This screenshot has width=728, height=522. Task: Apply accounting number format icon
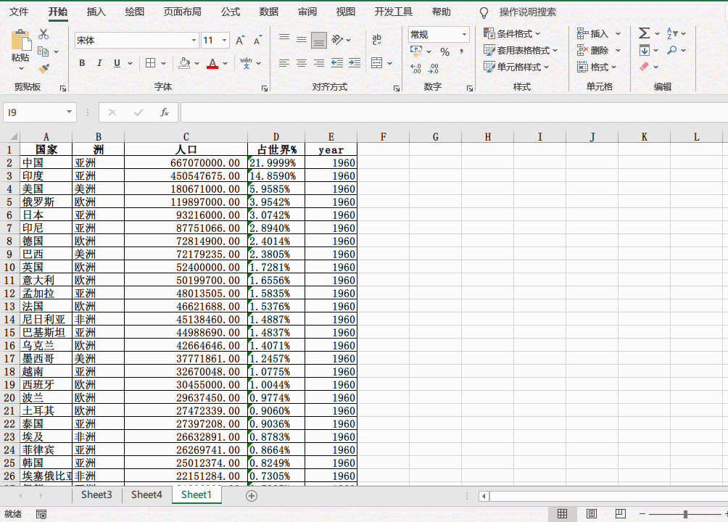(416, 51)
